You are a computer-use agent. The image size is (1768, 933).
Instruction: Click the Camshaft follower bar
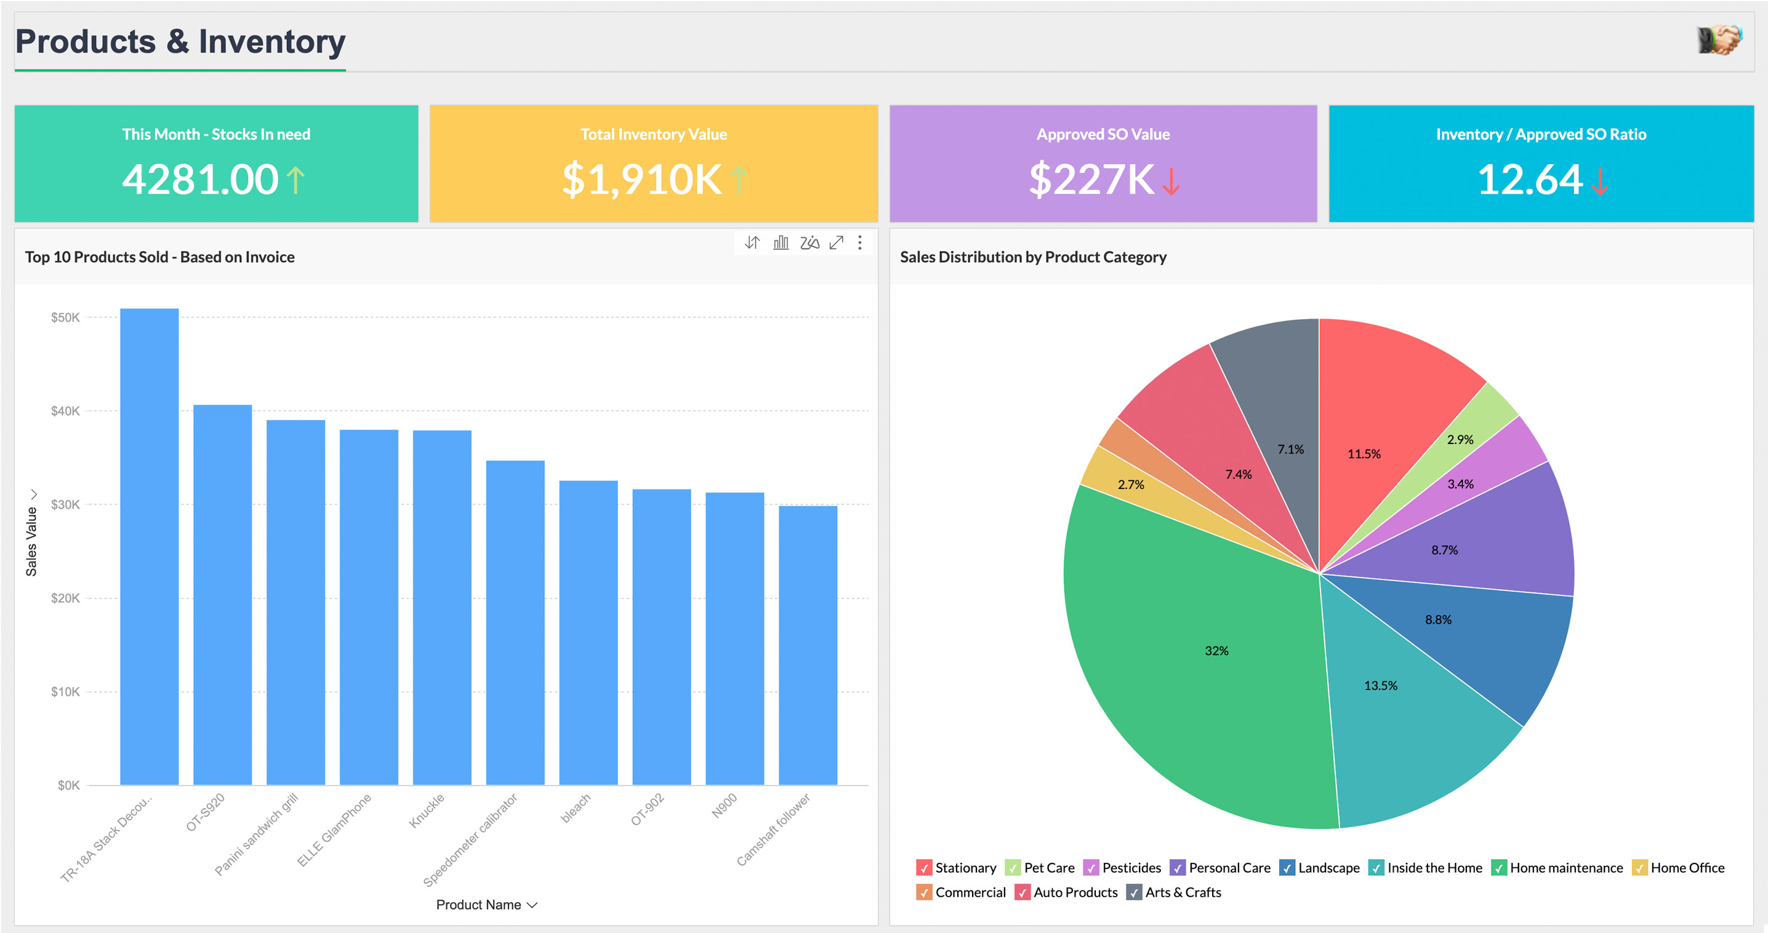coord(808,645)
